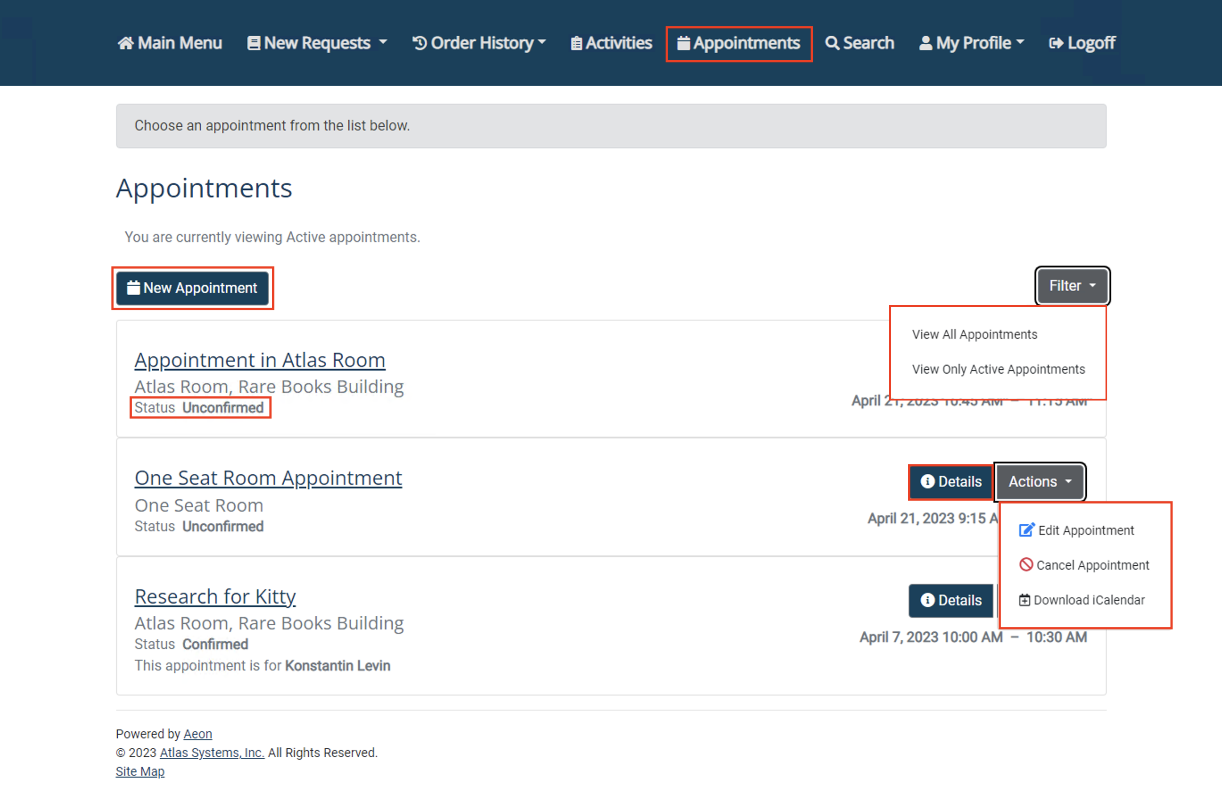This screenshot has height=793, width=1222.
Task: Open the Actions dropdown
Action: click(x=1040, y=482)
